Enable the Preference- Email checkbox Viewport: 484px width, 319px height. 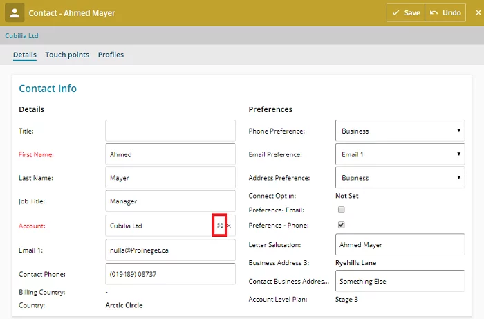[341, 210]
